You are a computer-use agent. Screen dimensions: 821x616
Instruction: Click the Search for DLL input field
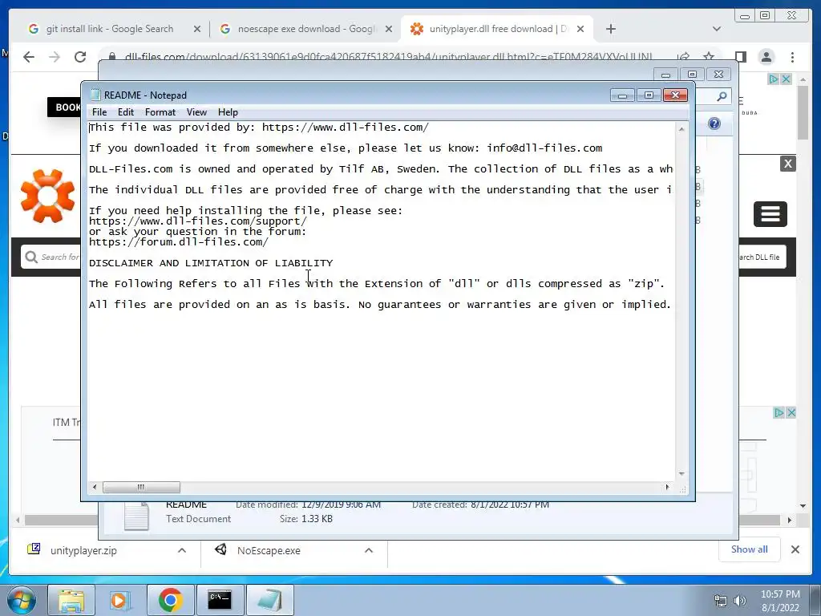pyautogui.click(x=51, y=257)
